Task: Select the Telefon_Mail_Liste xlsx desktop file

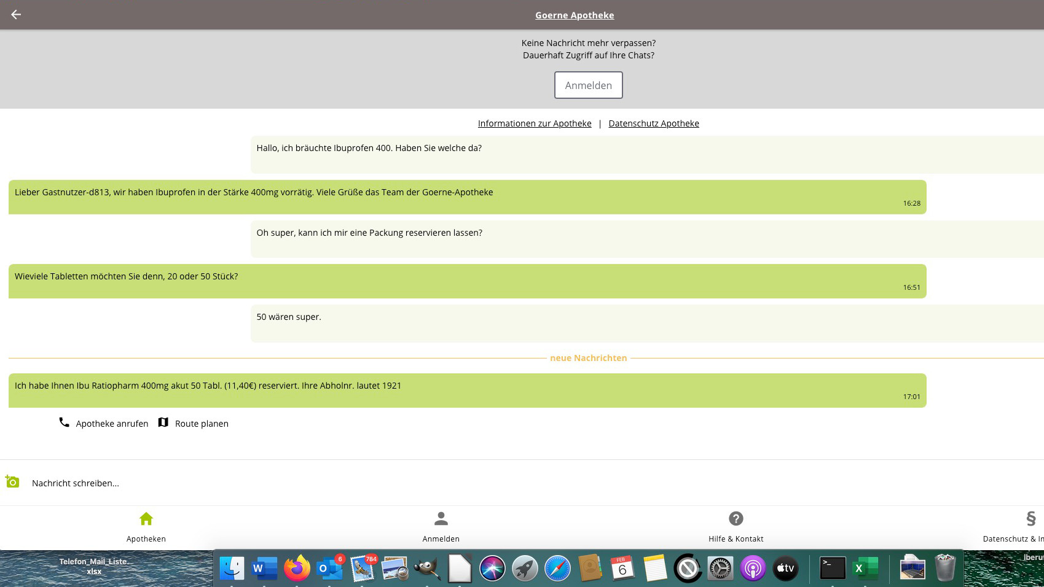Action: [x=94, y=566]
